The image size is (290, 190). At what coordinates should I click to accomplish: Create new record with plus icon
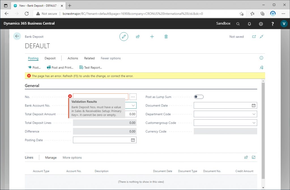pyautogui.click(x=152, y=36)
